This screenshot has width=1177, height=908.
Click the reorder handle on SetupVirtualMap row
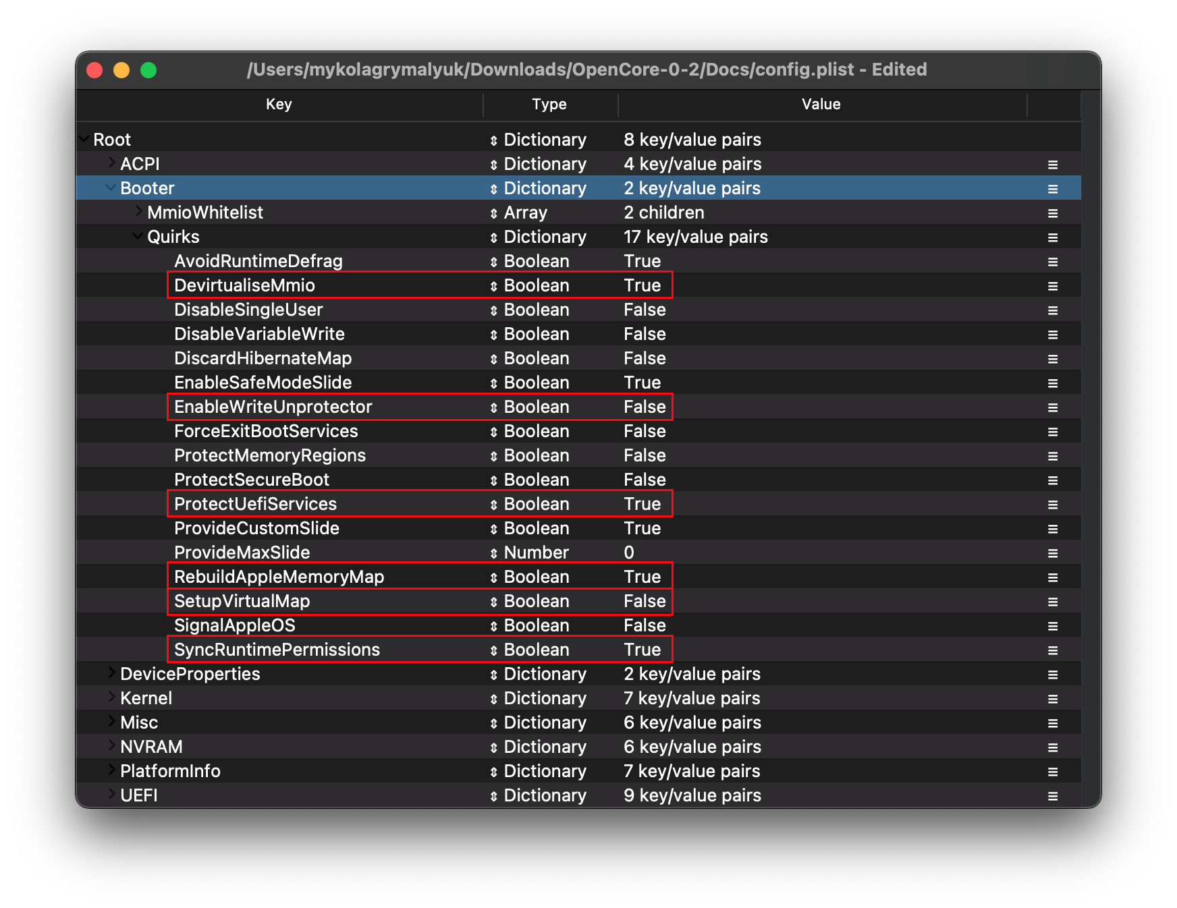(1052, 602)
